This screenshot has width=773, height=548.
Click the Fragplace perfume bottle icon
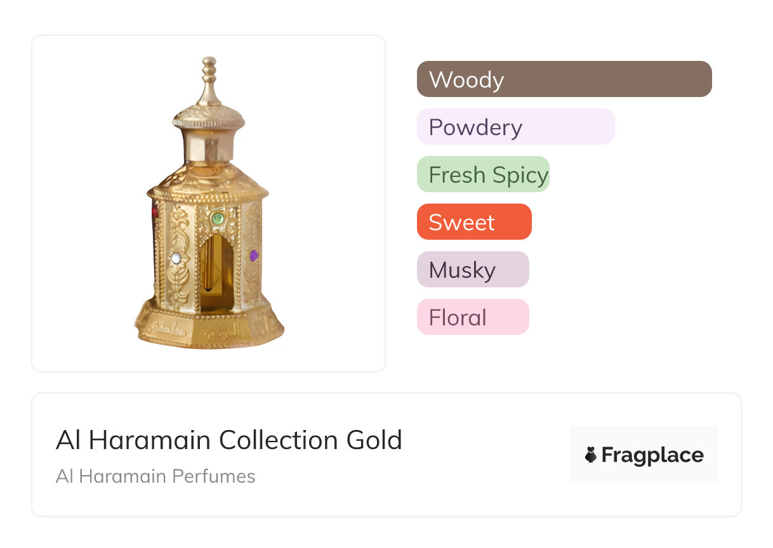[591, 455]
